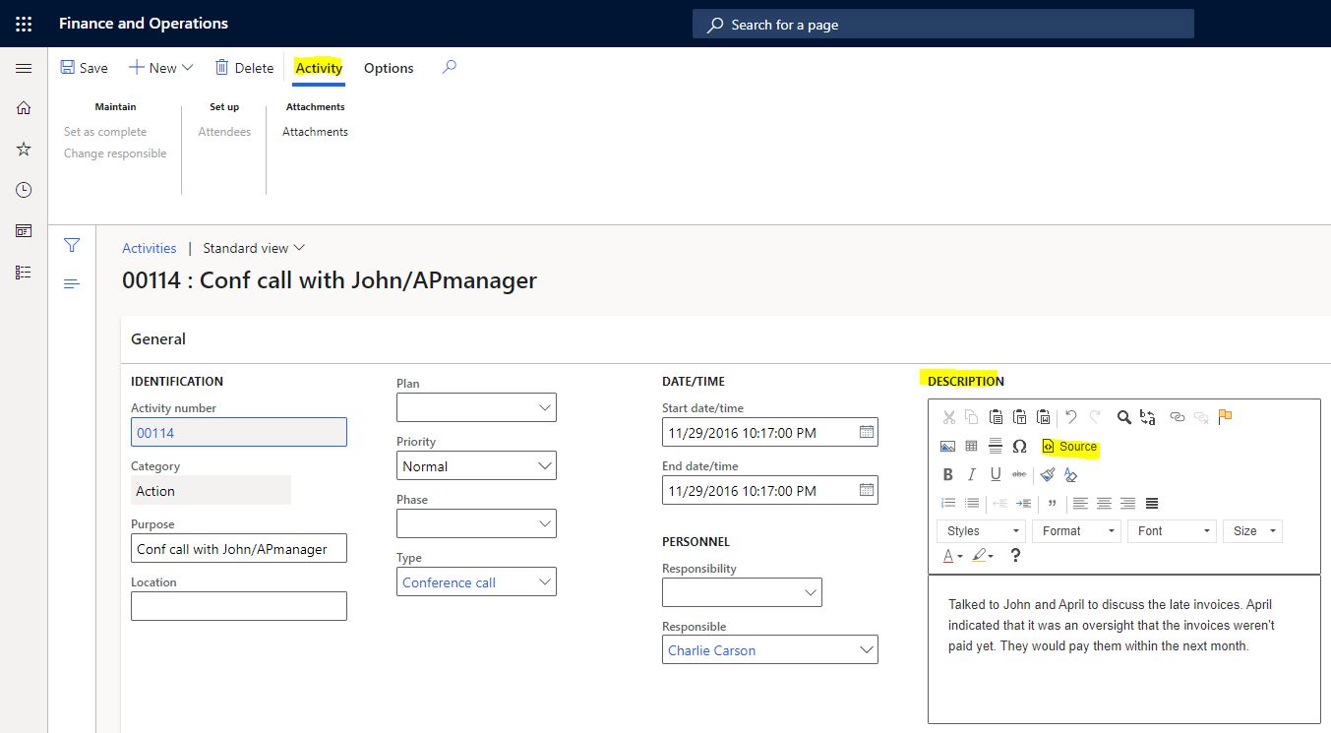
Task: Open Find in the description toolbar
Action: coord(1123,417)
